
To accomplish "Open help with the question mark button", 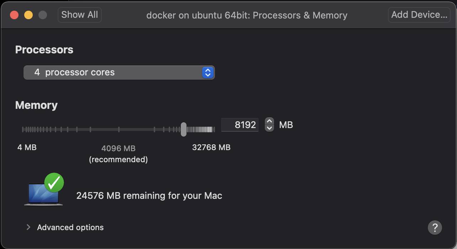I will (435, 228).
